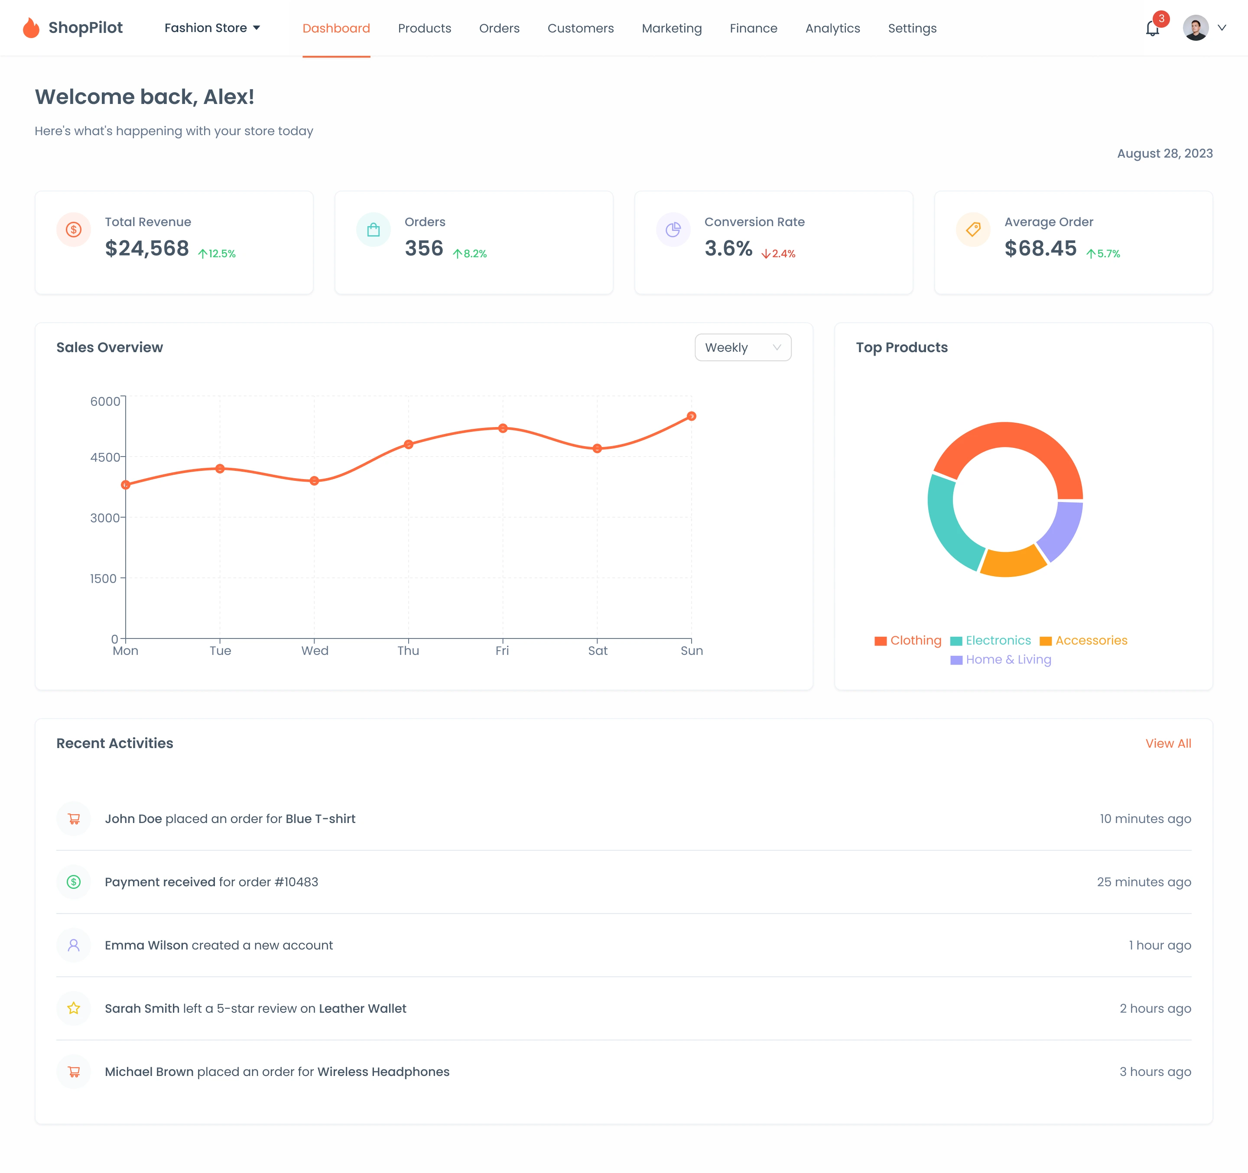Toggle the Electronics legend item off
The image size is (1248, 1173).
pyautogui.click(x=991, y=640)
